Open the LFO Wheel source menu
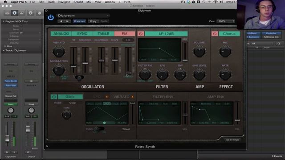The width and height of the screenshot is (285, 160). [126, 129]
